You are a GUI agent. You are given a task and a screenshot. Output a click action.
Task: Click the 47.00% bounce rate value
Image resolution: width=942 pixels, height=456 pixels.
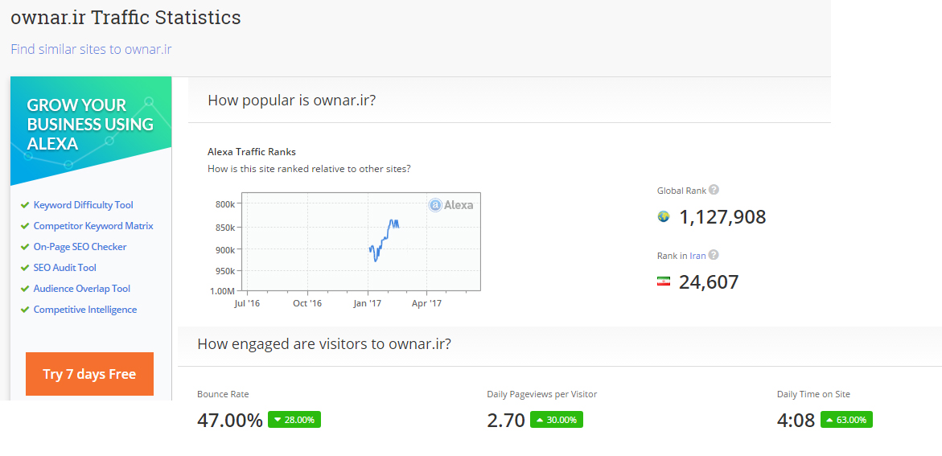tap(229, 420)
